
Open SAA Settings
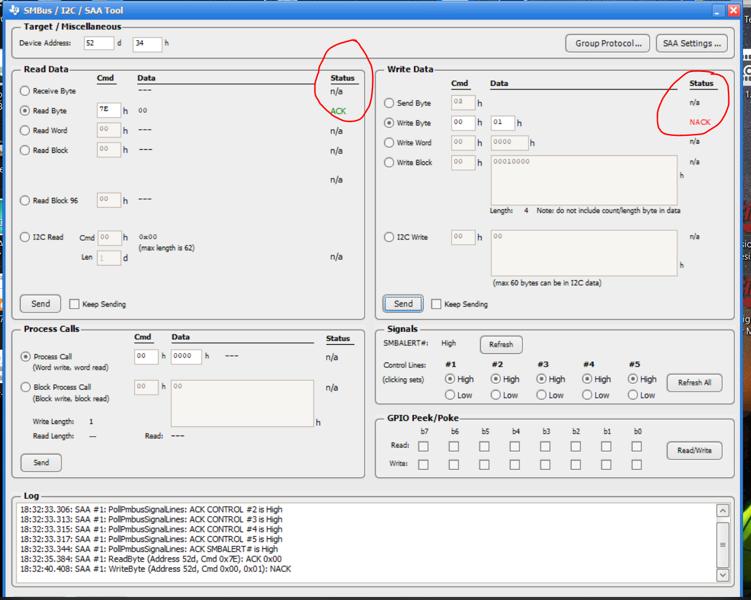pyautogui.click(x=691, y=43)
